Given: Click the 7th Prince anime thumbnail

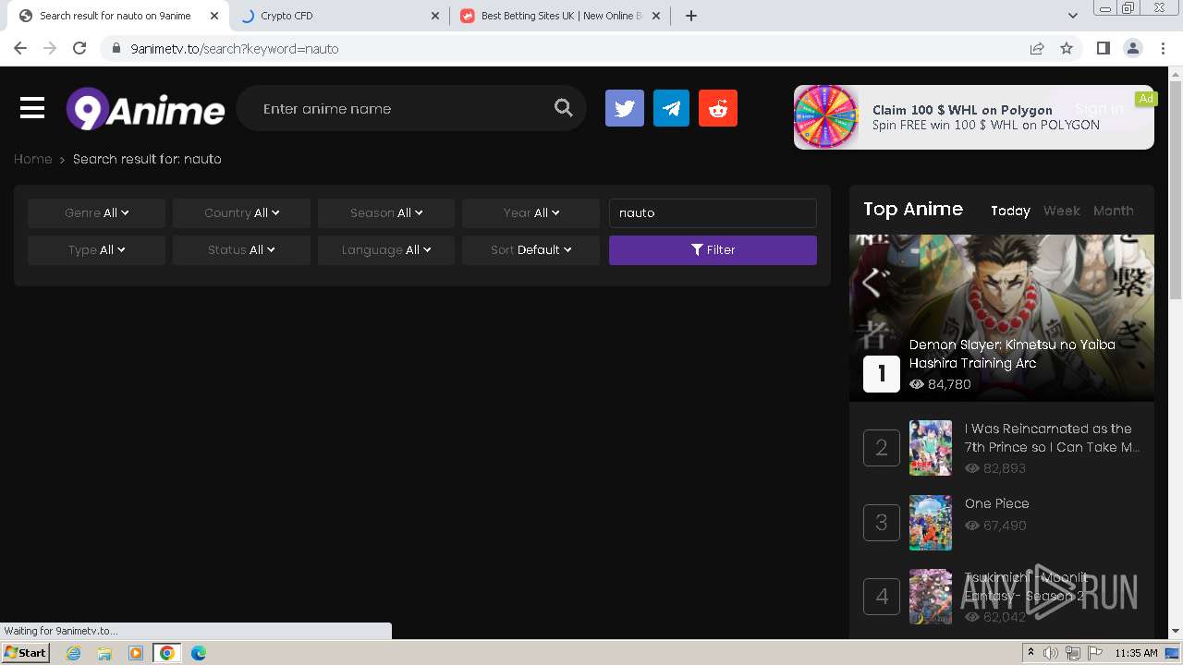Looking at the screenshot, I should pyautogui.click(x=930, y=448).
